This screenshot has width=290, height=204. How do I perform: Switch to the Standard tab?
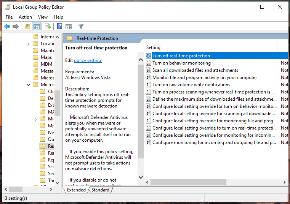(x=100, y=190)
